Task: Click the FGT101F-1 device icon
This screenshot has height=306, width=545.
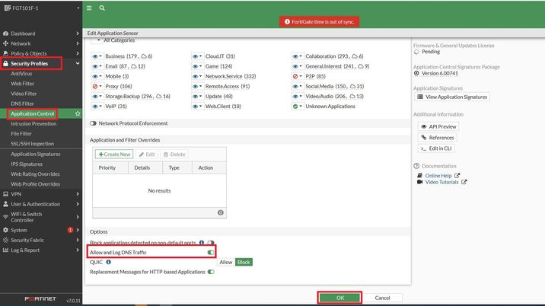Action: [x=8, y=8]
